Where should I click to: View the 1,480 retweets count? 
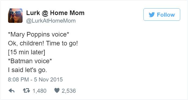39,91
